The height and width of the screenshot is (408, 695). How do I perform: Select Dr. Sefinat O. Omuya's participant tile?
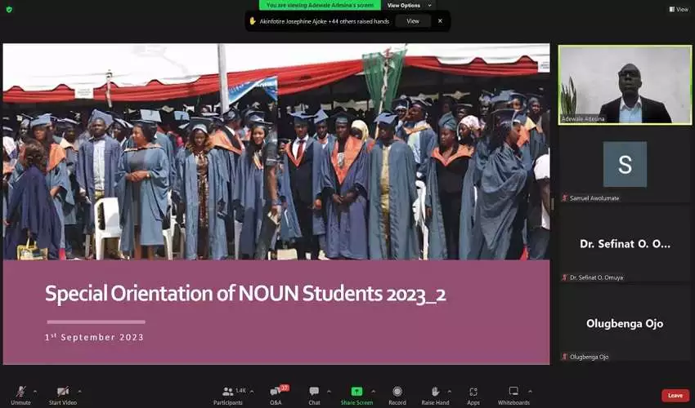[x=625, y=244]
